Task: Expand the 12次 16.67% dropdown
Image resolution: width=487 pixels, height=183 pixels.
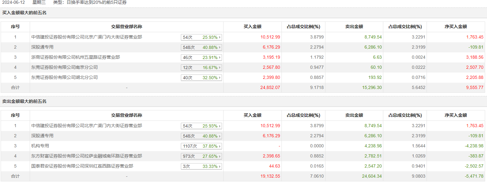Action: coord(201,68)
